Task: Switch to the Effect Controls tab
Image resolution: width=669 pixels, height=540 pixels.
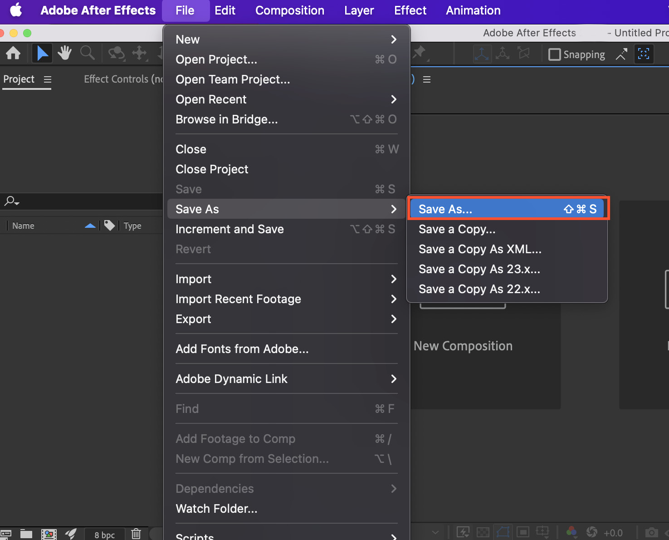Action: pos(123,79)
